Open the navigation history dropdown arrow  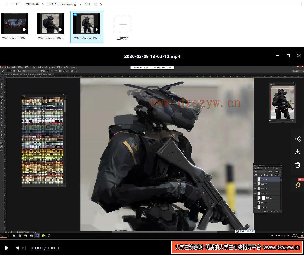point(13,4)
